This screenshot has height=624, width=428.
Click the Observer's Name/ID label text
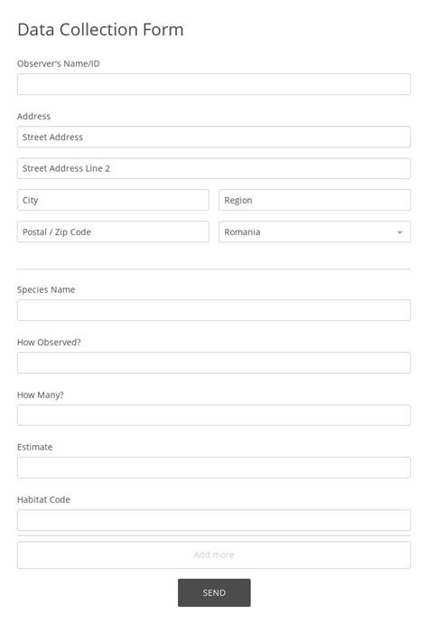[59, 63]
